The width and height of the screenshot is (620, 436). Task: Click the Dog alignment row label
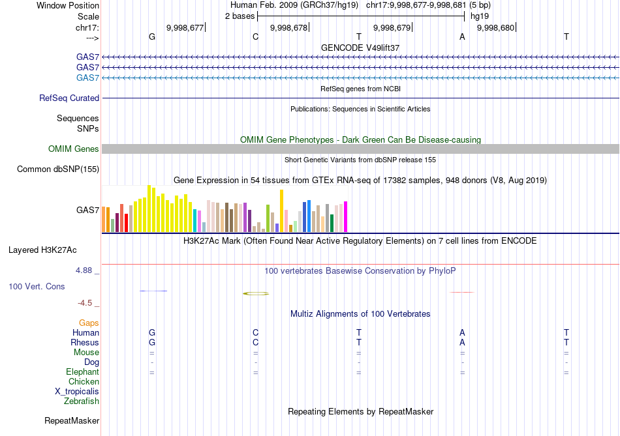tap(92, 362)
